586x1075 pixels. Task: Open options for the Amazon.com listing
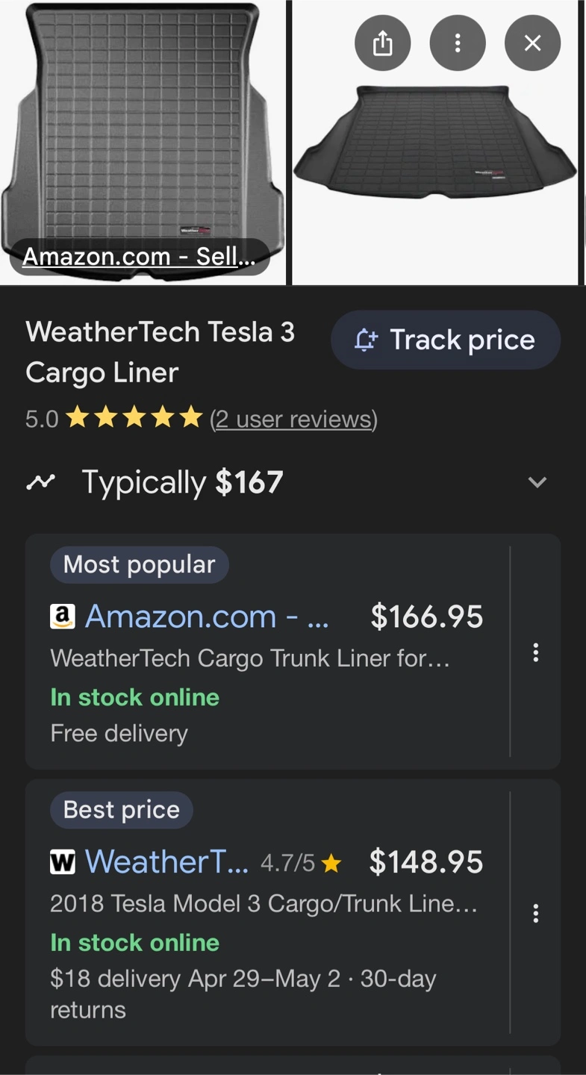coord(535,652)
